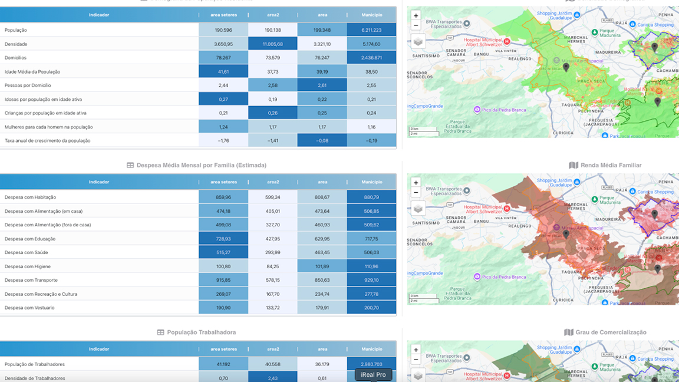This screenshot has width=679, height=382.
Task: Zoom in on the Renda Média Familiar map
Action: click(416, 183)
